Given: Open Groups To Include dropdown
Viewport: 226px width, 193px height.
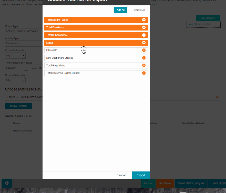Looking at the screenshot, I should point(15,80).
